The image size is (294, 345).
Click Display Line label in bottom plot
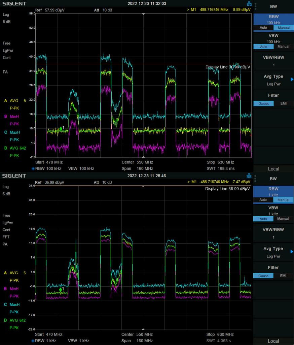(x=227, y=189)
